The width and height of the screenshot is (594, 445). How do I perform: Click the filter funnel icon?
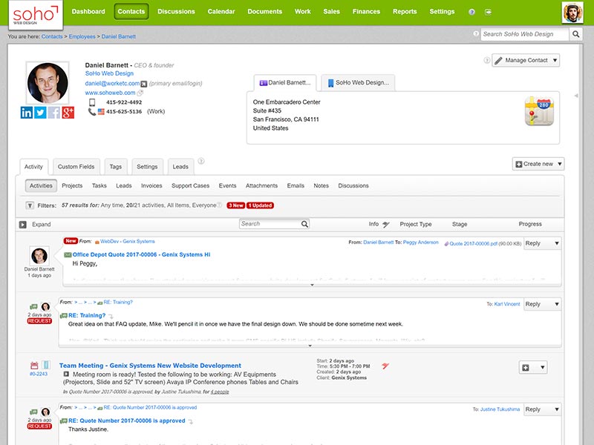click(x=30, y=205)
